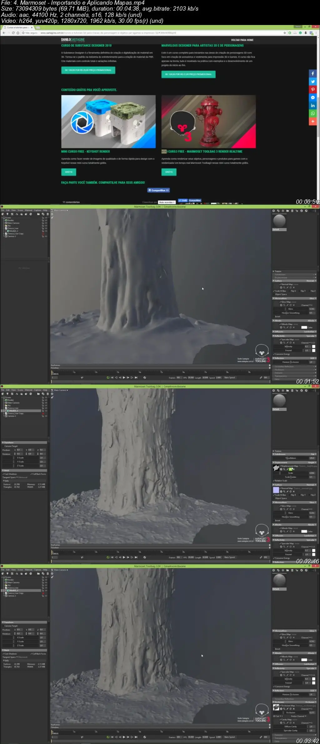
Task: Click the Twitter share icon in browser sidebar
Action: point(313,82)
